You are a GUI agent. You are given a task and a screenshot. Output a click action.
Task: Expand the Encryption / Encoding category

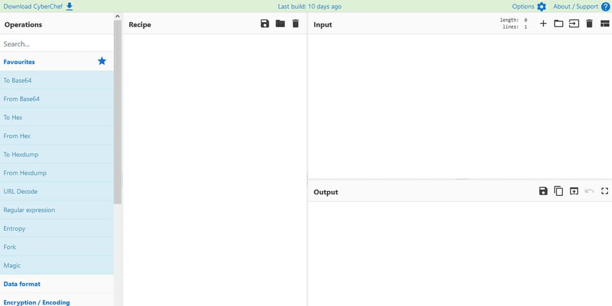pyautogui.click(x=37, y=302)
